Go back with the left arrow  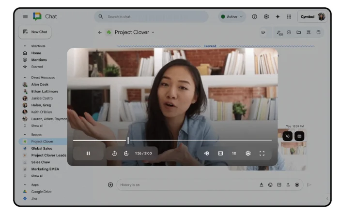coord(100,32)
